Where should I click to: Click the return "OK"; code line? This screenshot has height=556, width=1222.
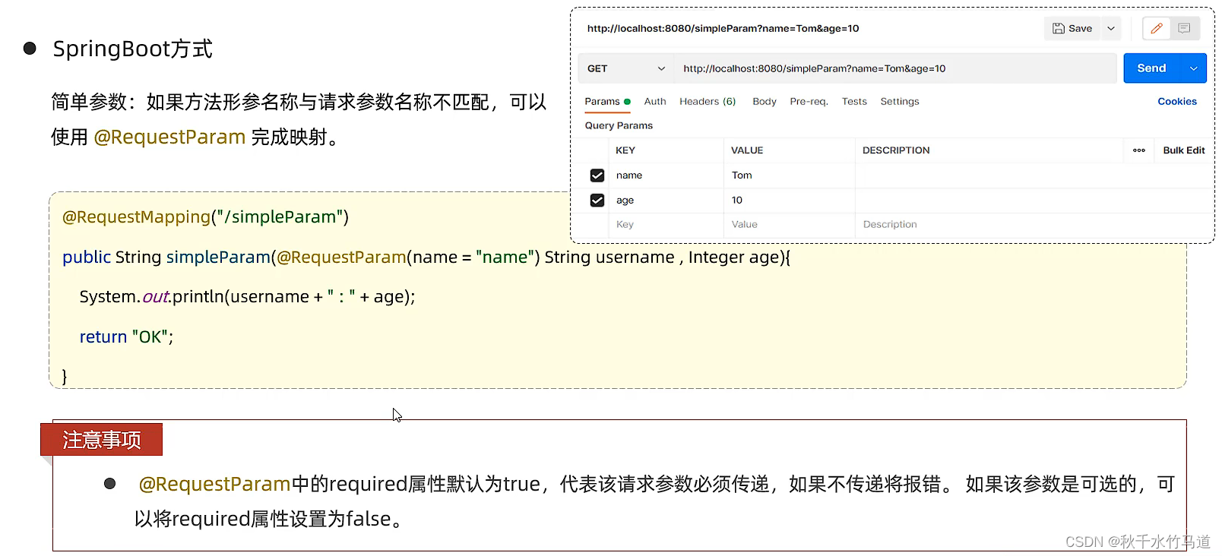[x=126, y=337]
